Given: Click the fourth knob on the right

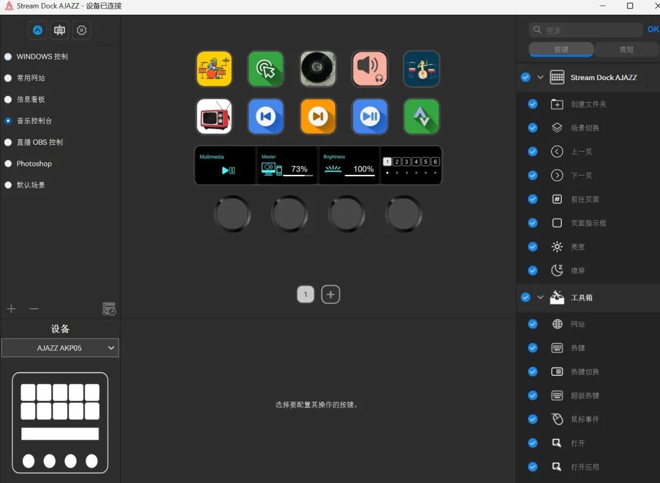Looking at the screenshot, I should [x=404, y=213].
